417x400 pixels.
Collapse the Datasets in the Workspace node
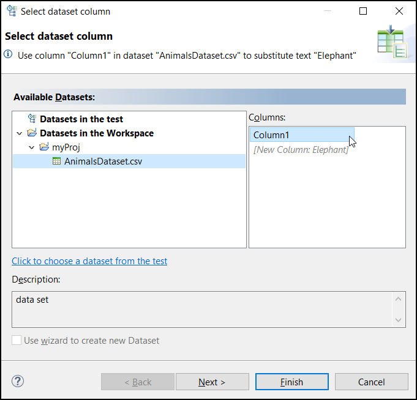(x=19, y=133)
